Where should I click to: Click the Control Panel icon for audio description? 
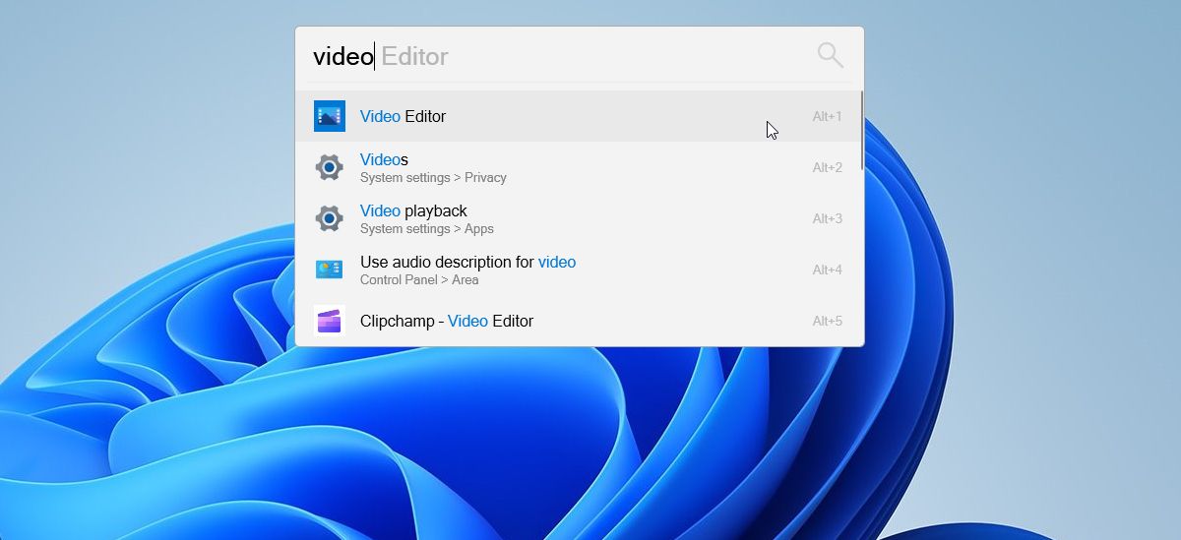click(x=329, y=270)
